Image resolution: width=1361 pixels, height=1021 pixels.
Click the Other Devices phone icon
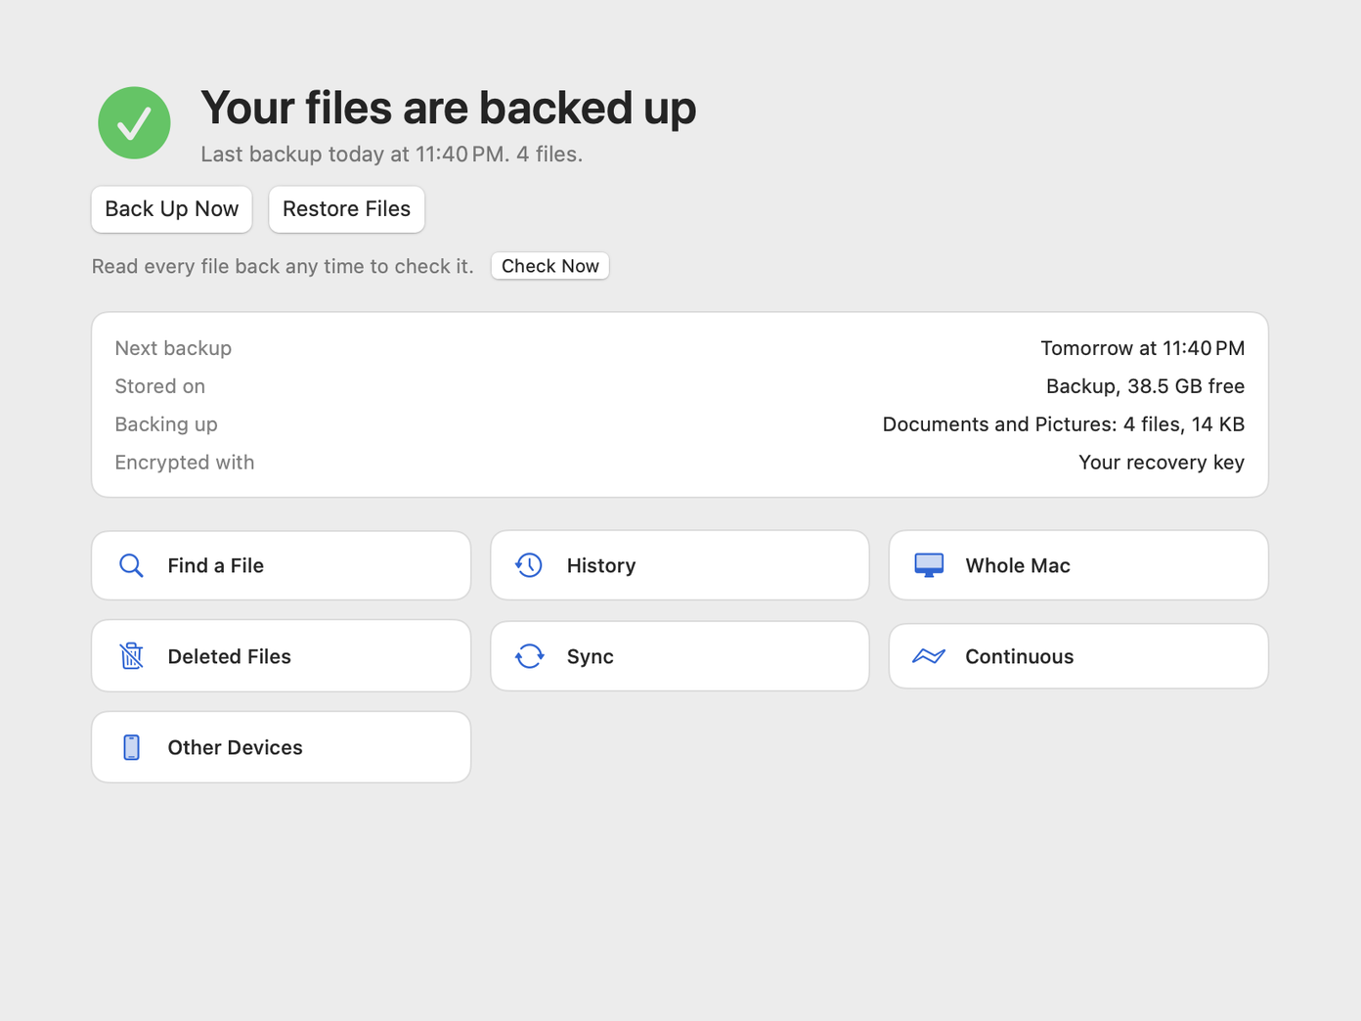tap(131, 747)
